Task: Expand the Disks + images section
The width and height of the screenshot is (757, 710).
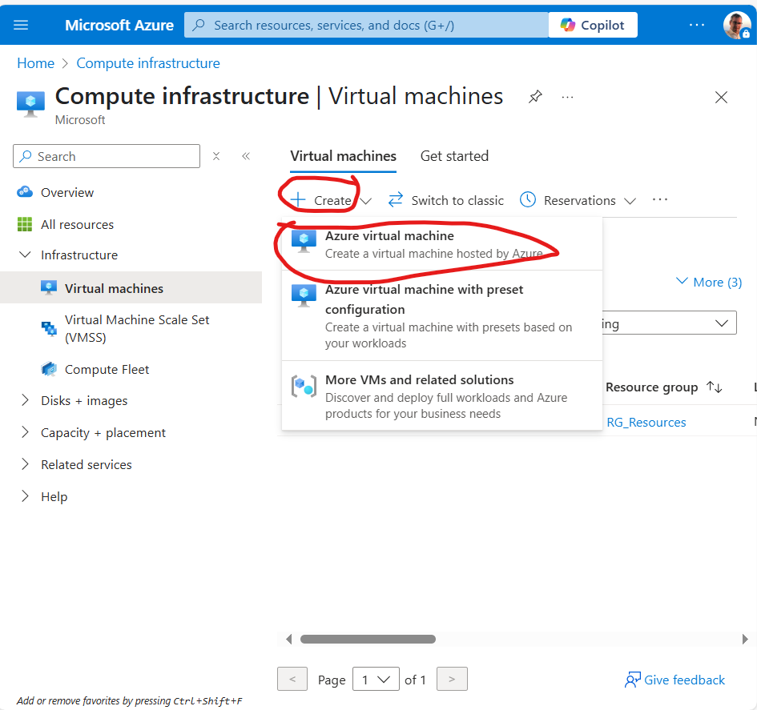Action: (25, 400)
